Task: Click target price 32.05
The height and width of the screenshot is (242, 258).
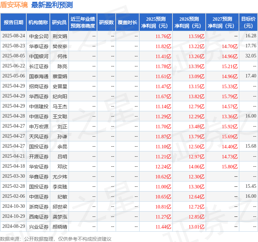Action: tap(251, 56)
